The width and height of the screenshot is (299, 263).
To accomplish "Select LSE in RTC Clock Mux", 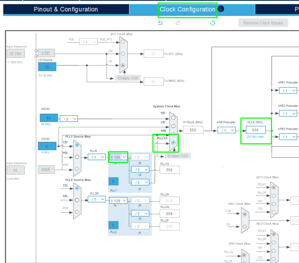I will [x=123, y=54].
